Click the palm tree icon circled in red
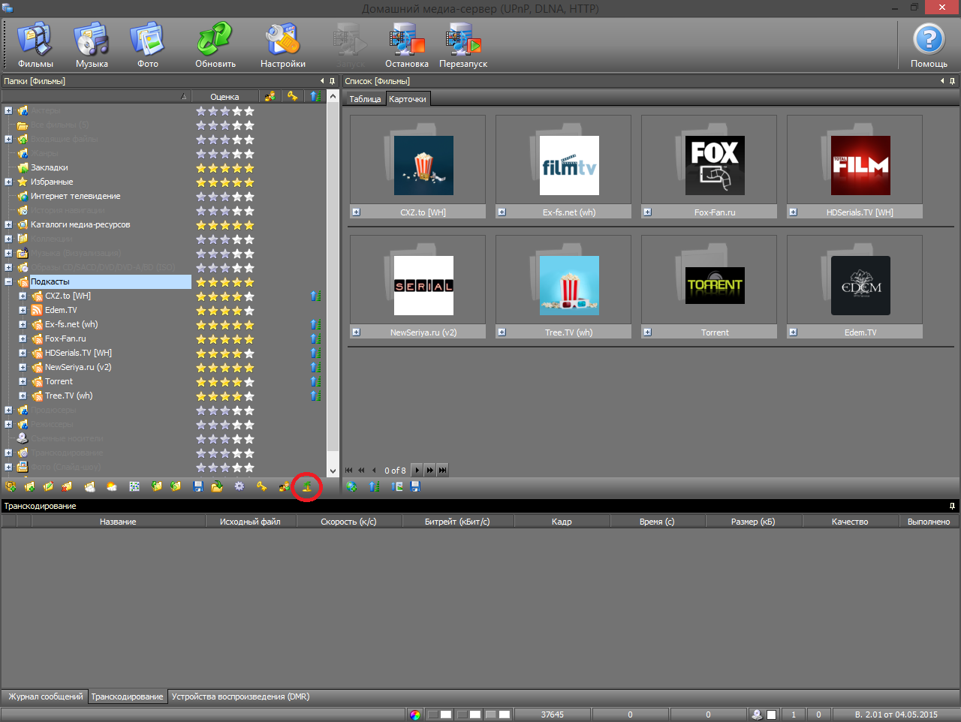Image resolution: width=961 pixels, height=722 pixels. click(306, 486)
